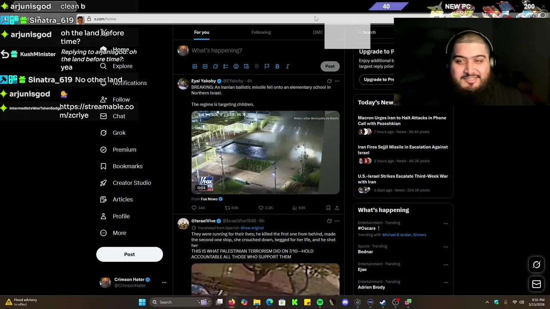This screenshot has height=309, width=550.
Task: Open more options on IsraelVive post
Action: [x=337, y=221]
